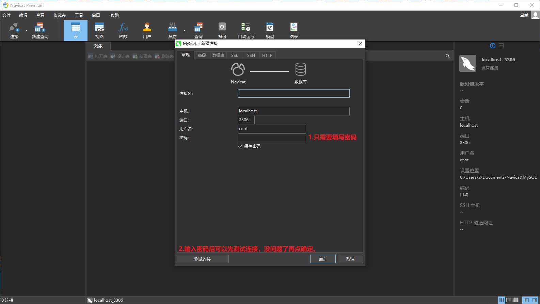Viewport: 540px width, 304px height.
Task: Click the C:\Users\2\Documents\Navicat\MySQL path text
Action: (498, 177)
